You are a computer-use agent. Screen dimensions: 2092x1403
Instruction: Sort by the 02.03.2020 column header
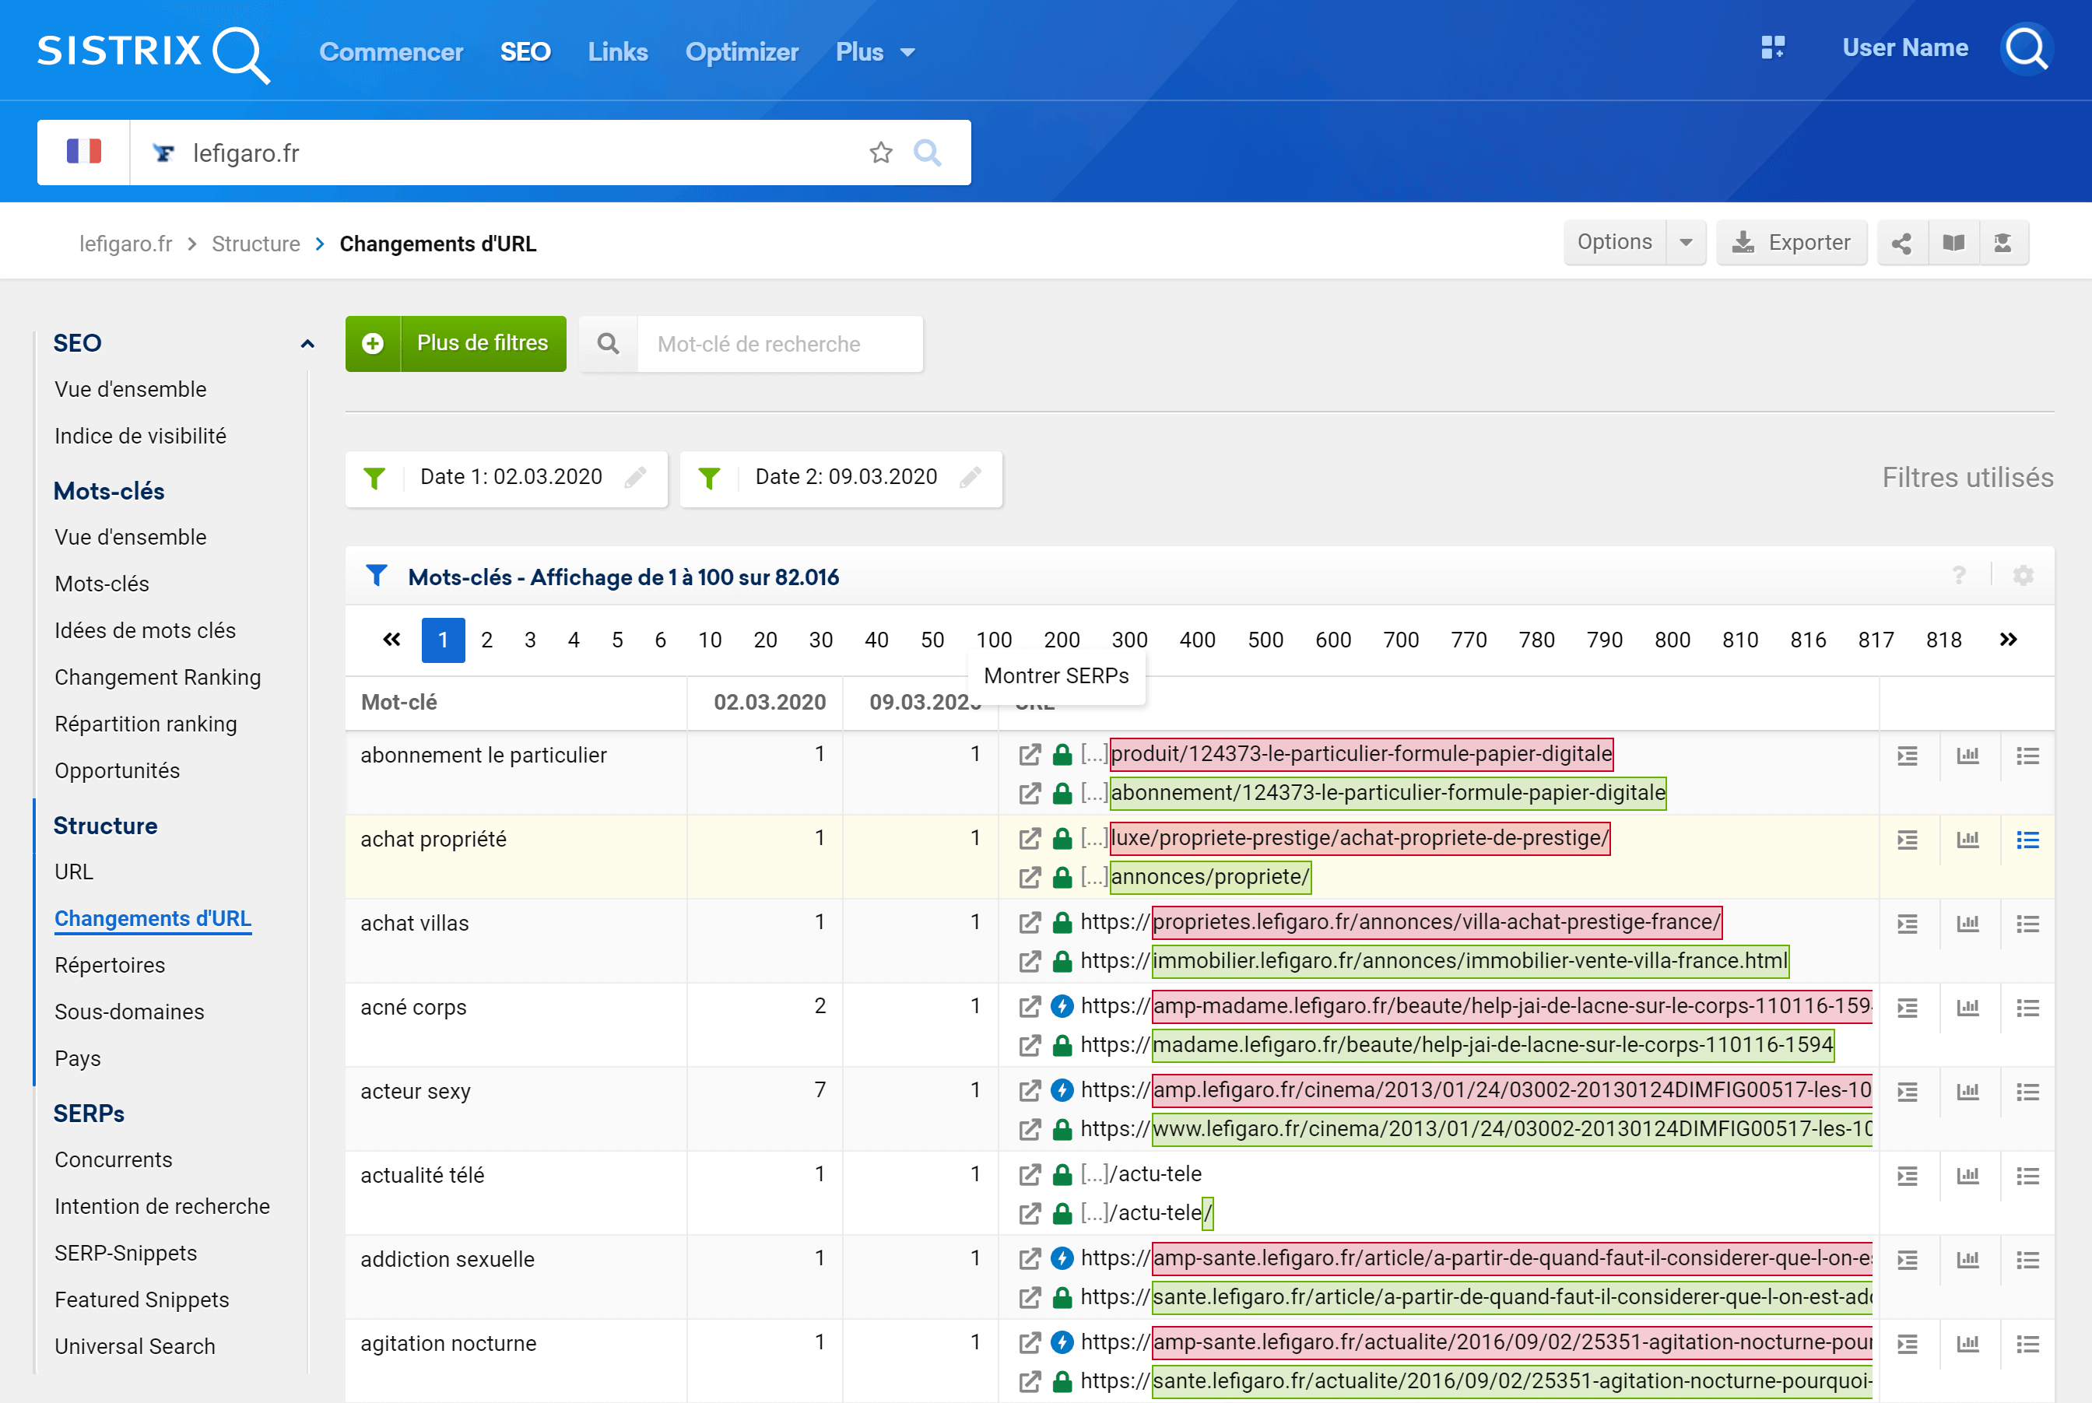(x=770, y=703)
